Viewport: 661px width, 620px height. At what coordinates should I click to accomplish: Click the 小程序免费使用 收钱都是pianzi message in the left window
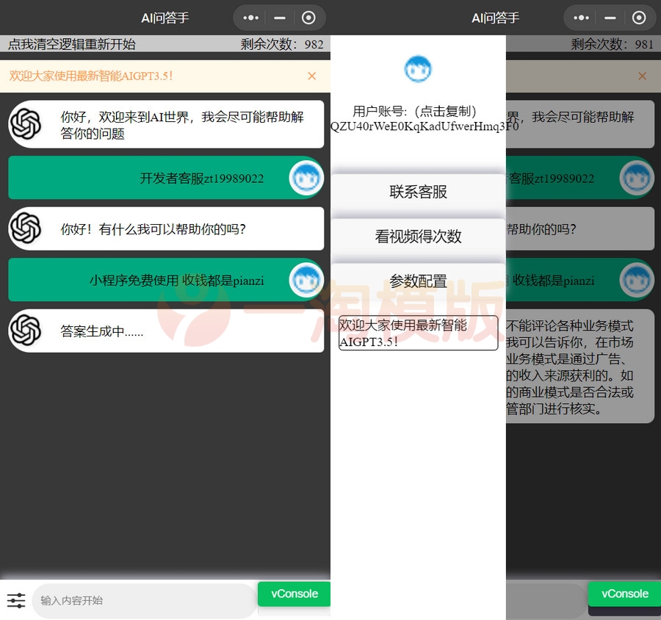tap(166, 280)
